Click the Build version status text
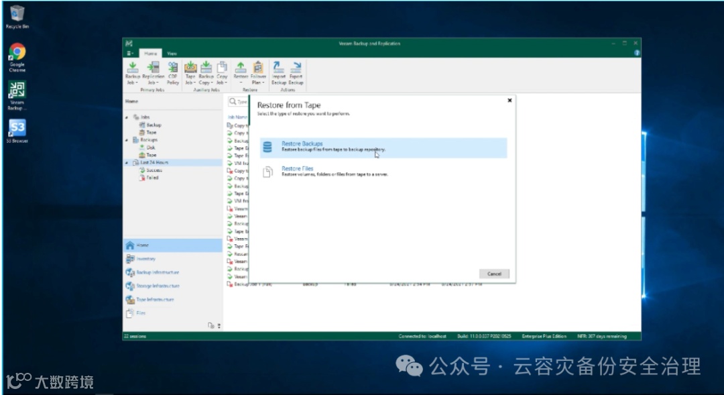Viewport: 724px width, 395px height. pyautogui.click(x=485, y=337)
